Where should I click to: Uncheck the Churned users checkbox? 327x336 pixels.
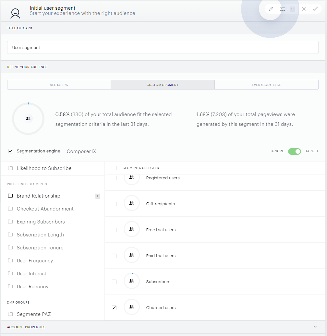[114, 308]
